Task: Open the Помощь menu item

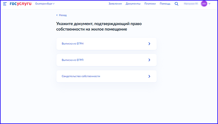Action: 165,4
